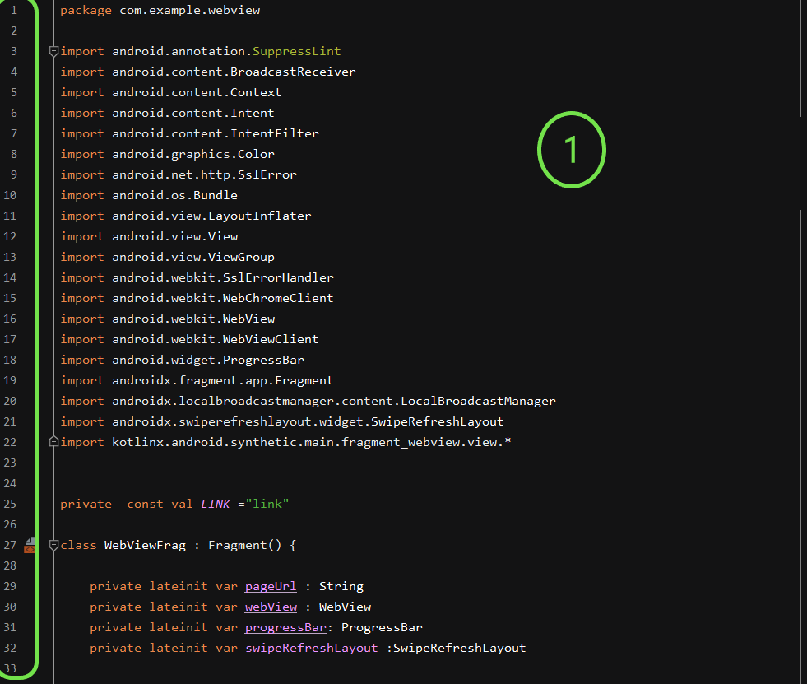Click the pageUrl variable name
The image size is (807, 684).
pyautogui.click(x=271, y=586)
